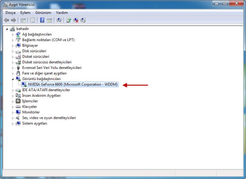The width and height of the screenshot is (246, 179).
Task: Click the speaker icon beside Ses, video ve oyun
Action: 18,118
